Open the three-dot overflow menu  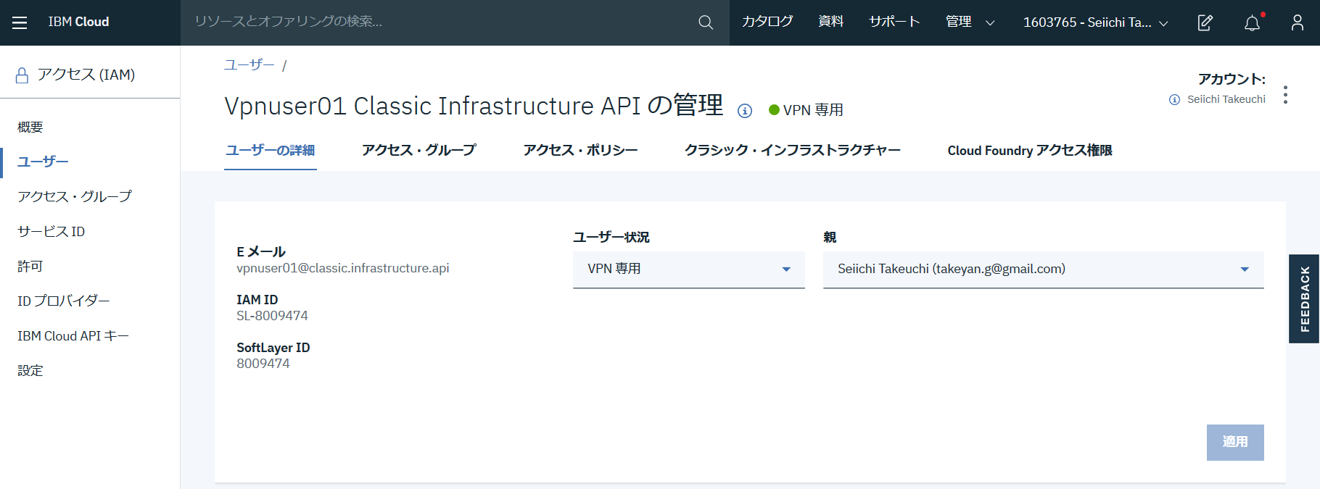coord(1285,95)
